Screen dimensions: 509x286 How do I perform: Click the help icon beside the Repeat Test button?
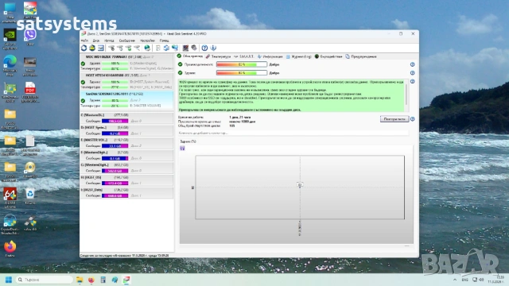(412, 119)
